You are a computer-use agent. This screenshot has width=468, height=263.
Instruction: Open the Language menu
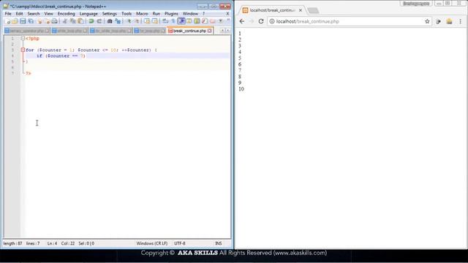click(x=88, y=14)
